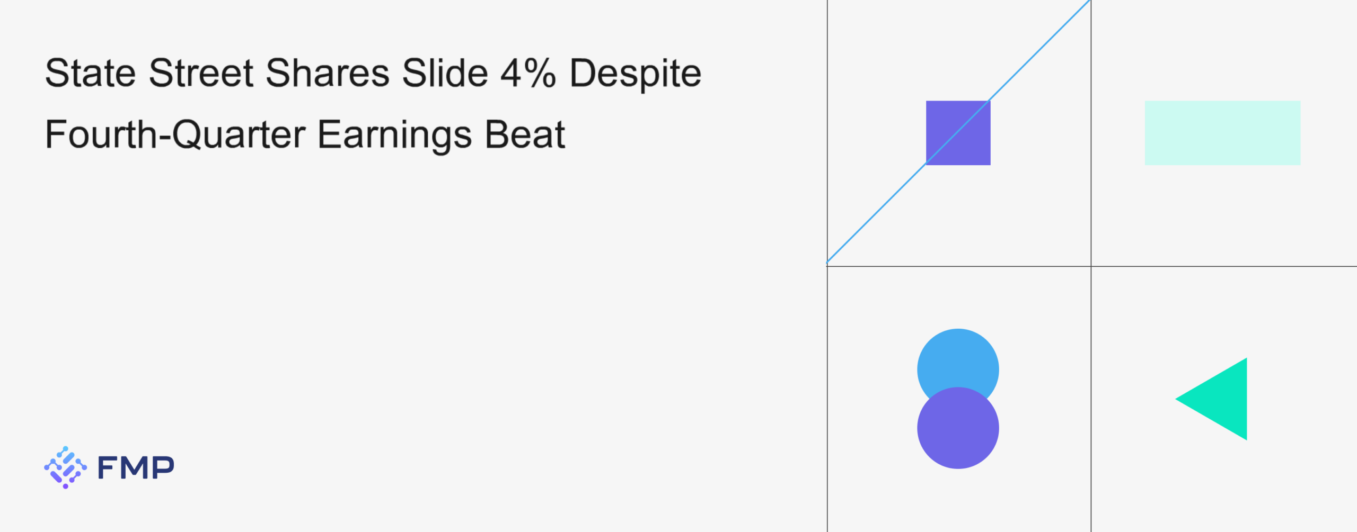Click the words "State Street" in the headline

[149, 73]
